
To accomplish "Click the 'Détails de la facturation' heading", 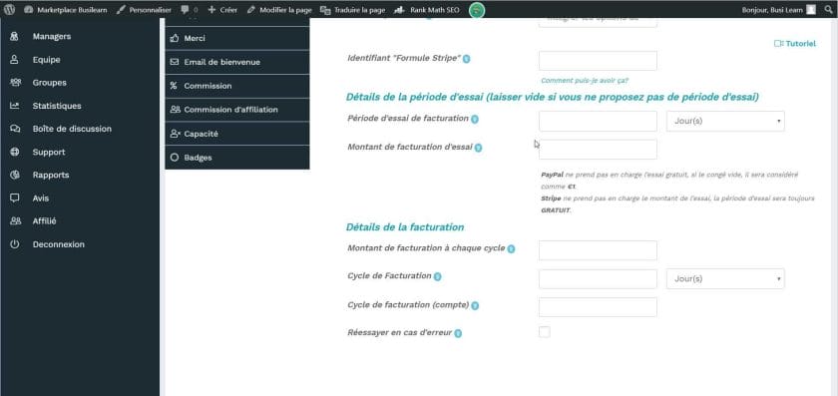I will pos(405,227).
